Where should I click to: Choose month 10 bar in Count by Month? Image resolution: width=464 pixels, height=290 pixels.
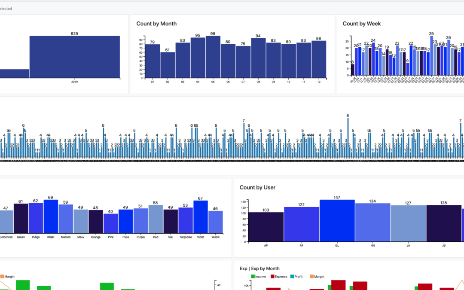click(289, 61)
